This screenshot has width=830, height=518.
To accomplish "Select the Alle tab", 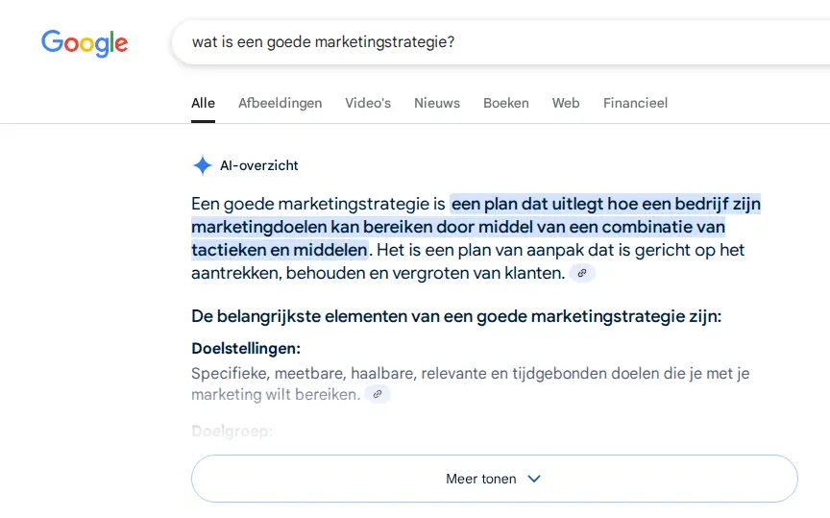I will [204, 103].
